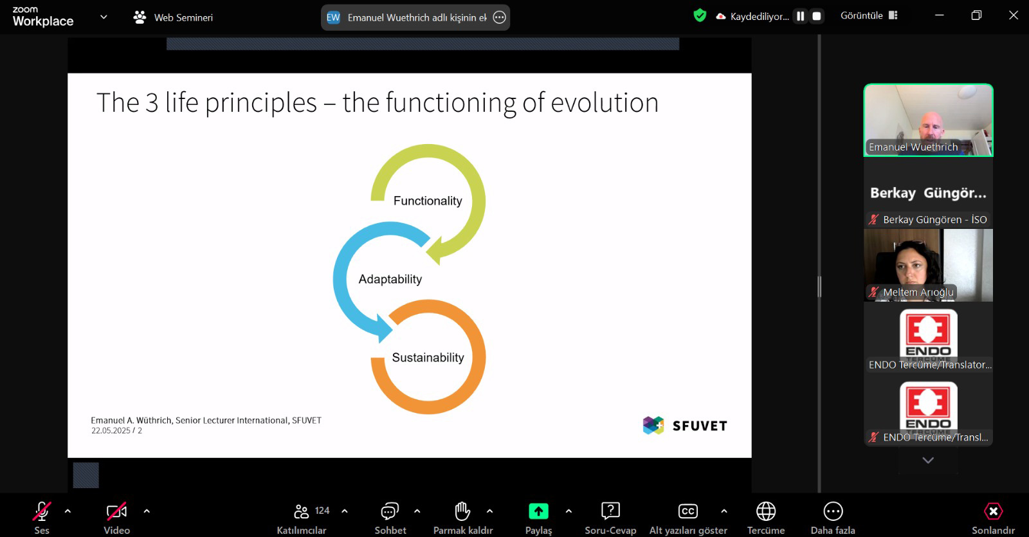Click the slide title text
1029x537 pixels.
(378, 103)
